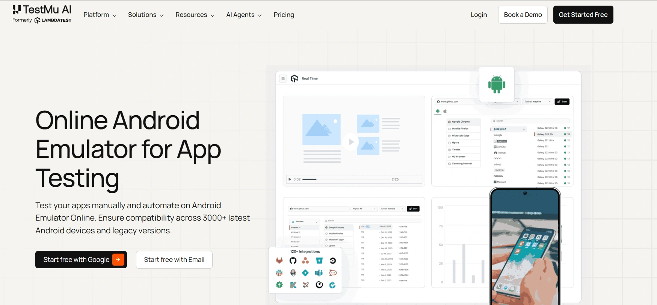The height and width of the screenshot is (305, 657).
Task: Click the black gauge integration icon
Action: pos(319,285)
